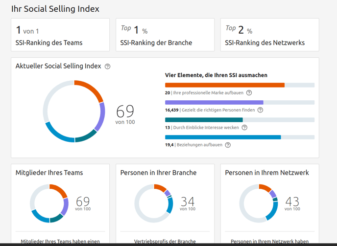This screenshot has width=337, height=246.
Task: Select the SSI-Ranking der Branche card
Action: (x=165, y=35)
